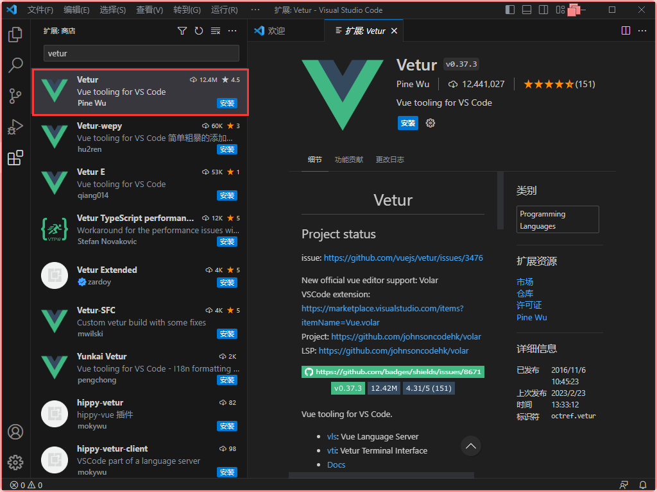
Task: Select the 扩展: Vetur editor tab
Action: tap(364, 31)
